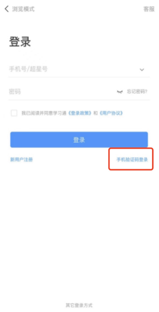Select the 浏览模式 label
Viewport: 159px width, 312px height.
(x=23, y=9)
